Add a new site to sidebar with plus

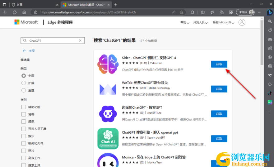coord(270,112)
